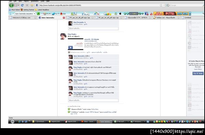Switch to the CCTV AVTECH tab
The width and height of the screenshot is (205, 135).
pyautogui.click(x=137, y=17)
